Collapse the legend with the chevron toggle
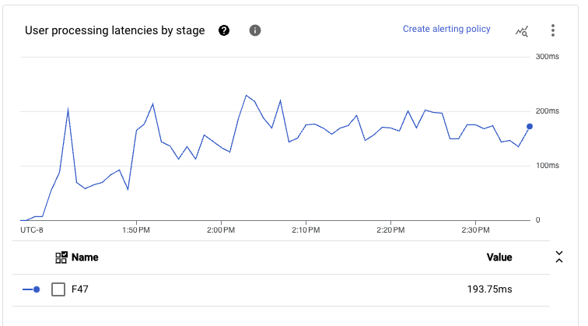Viewport: 588px width, 326px height. tap(558, 258)
